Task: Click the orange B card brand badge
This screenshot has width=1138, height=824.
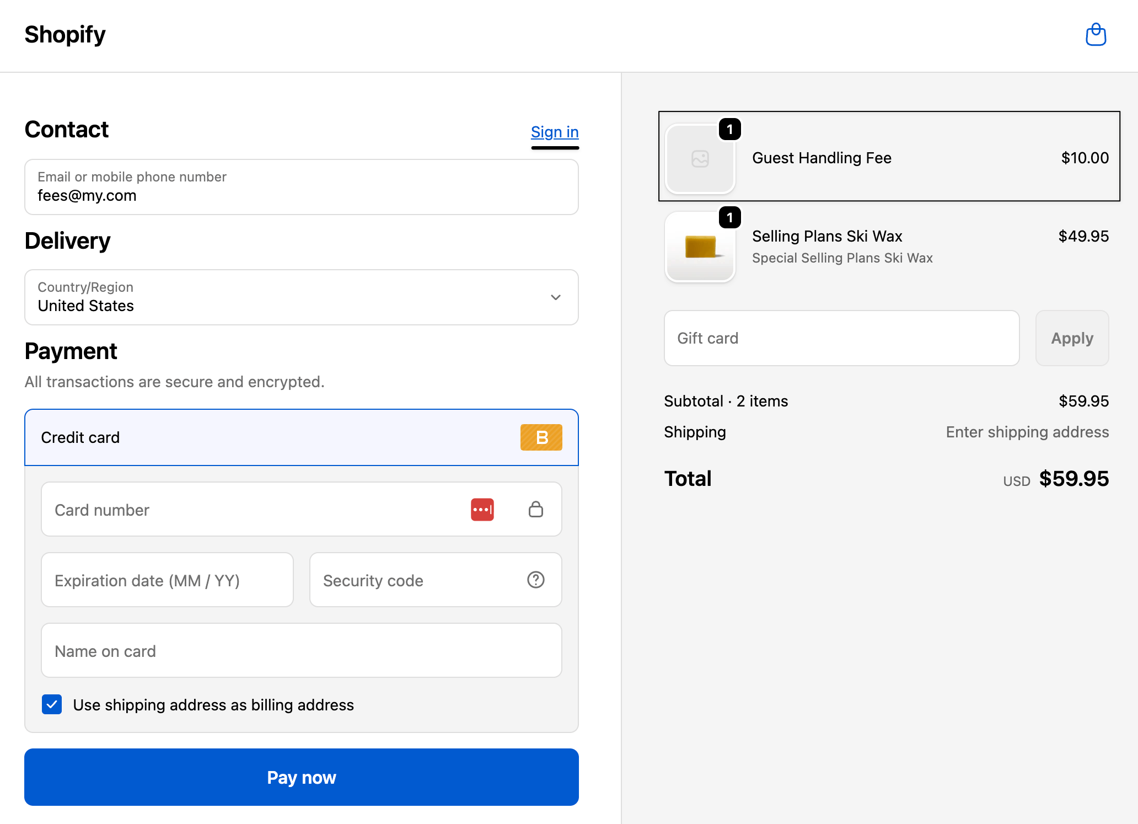Action: [541, 437]
